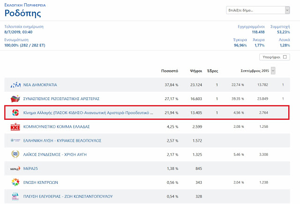300x204 pixels.
Task: Click the Κίνημα Αλλαγής party logo
Action: pos(15,113)
